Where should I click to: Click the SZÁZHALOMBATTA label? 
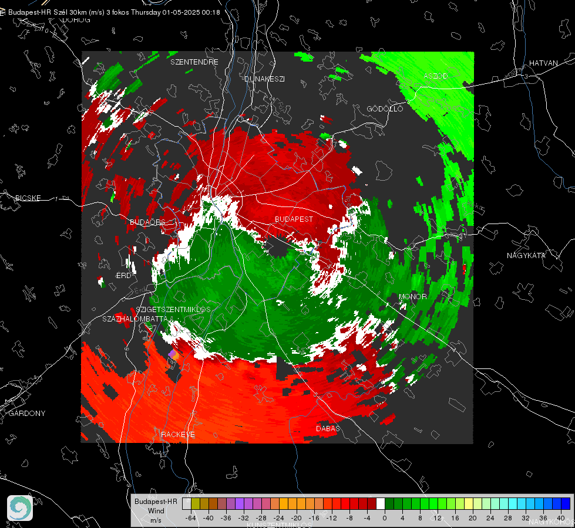[134, 319]
